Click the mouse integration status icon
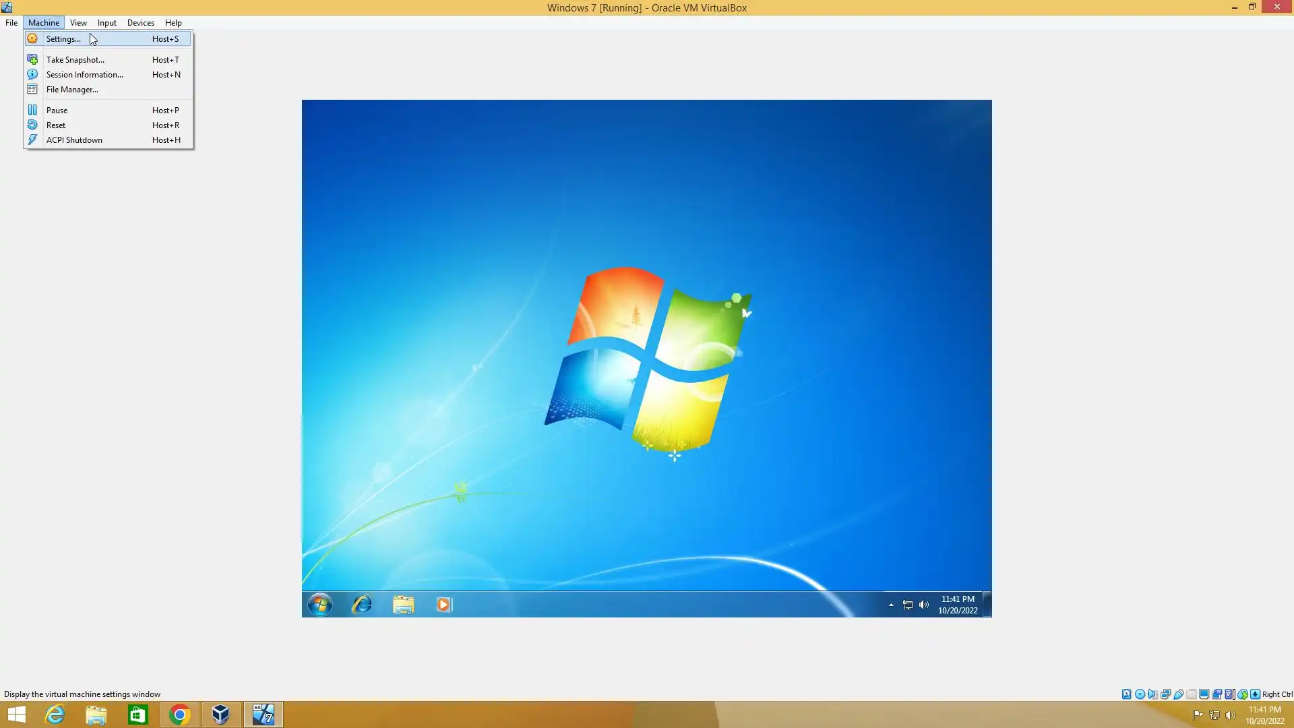The image size is (1294, 728). point(1243,694)
